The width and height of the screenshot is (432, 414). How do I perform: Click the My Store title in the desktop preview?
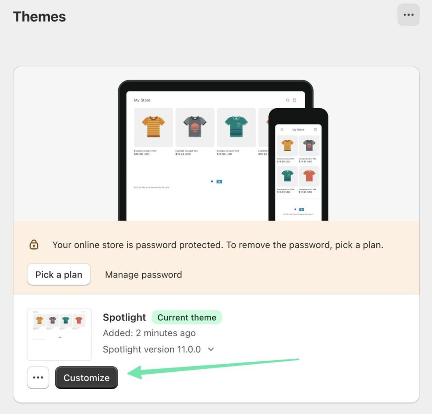point(142,101)
